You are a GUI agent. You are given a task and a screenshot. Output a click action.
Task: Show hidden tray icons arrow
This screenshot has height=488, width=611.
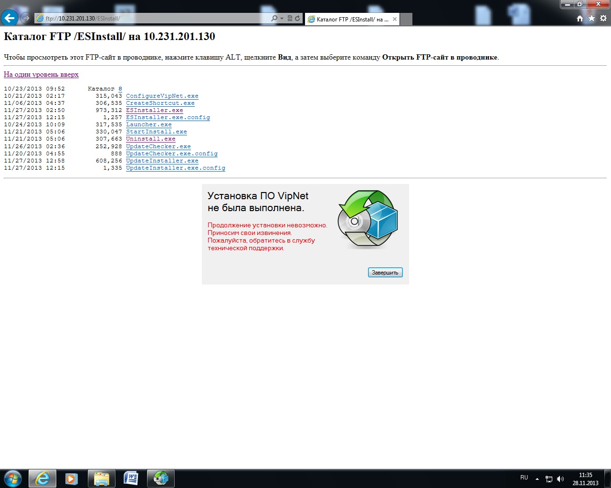pos(537,478)
